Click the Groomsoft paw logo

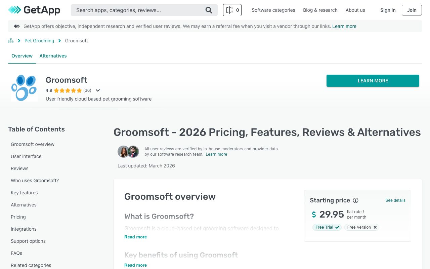tap(24, 88)
